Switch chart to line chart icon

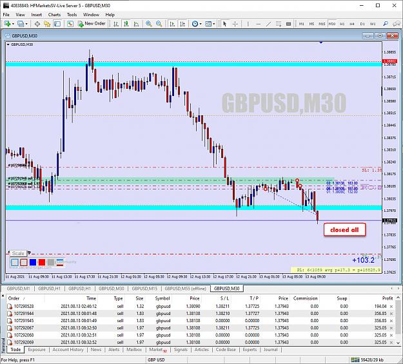coord(136,24)
